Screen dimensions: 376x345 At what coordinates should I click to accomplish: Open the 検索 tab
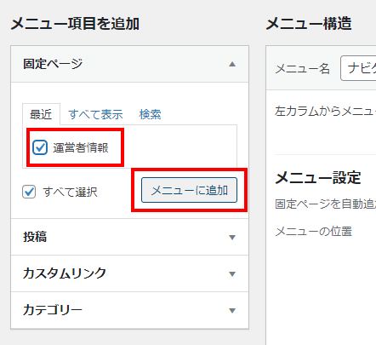pyautogui.click(x=150, y=114)
